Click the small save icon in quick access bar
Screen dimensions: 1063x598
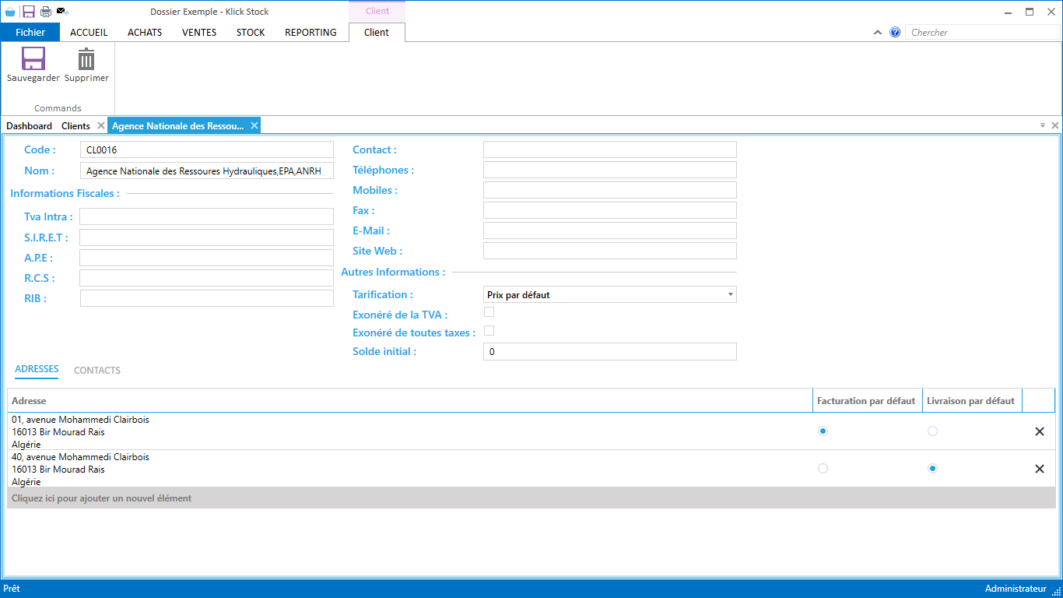coord(29,12)
